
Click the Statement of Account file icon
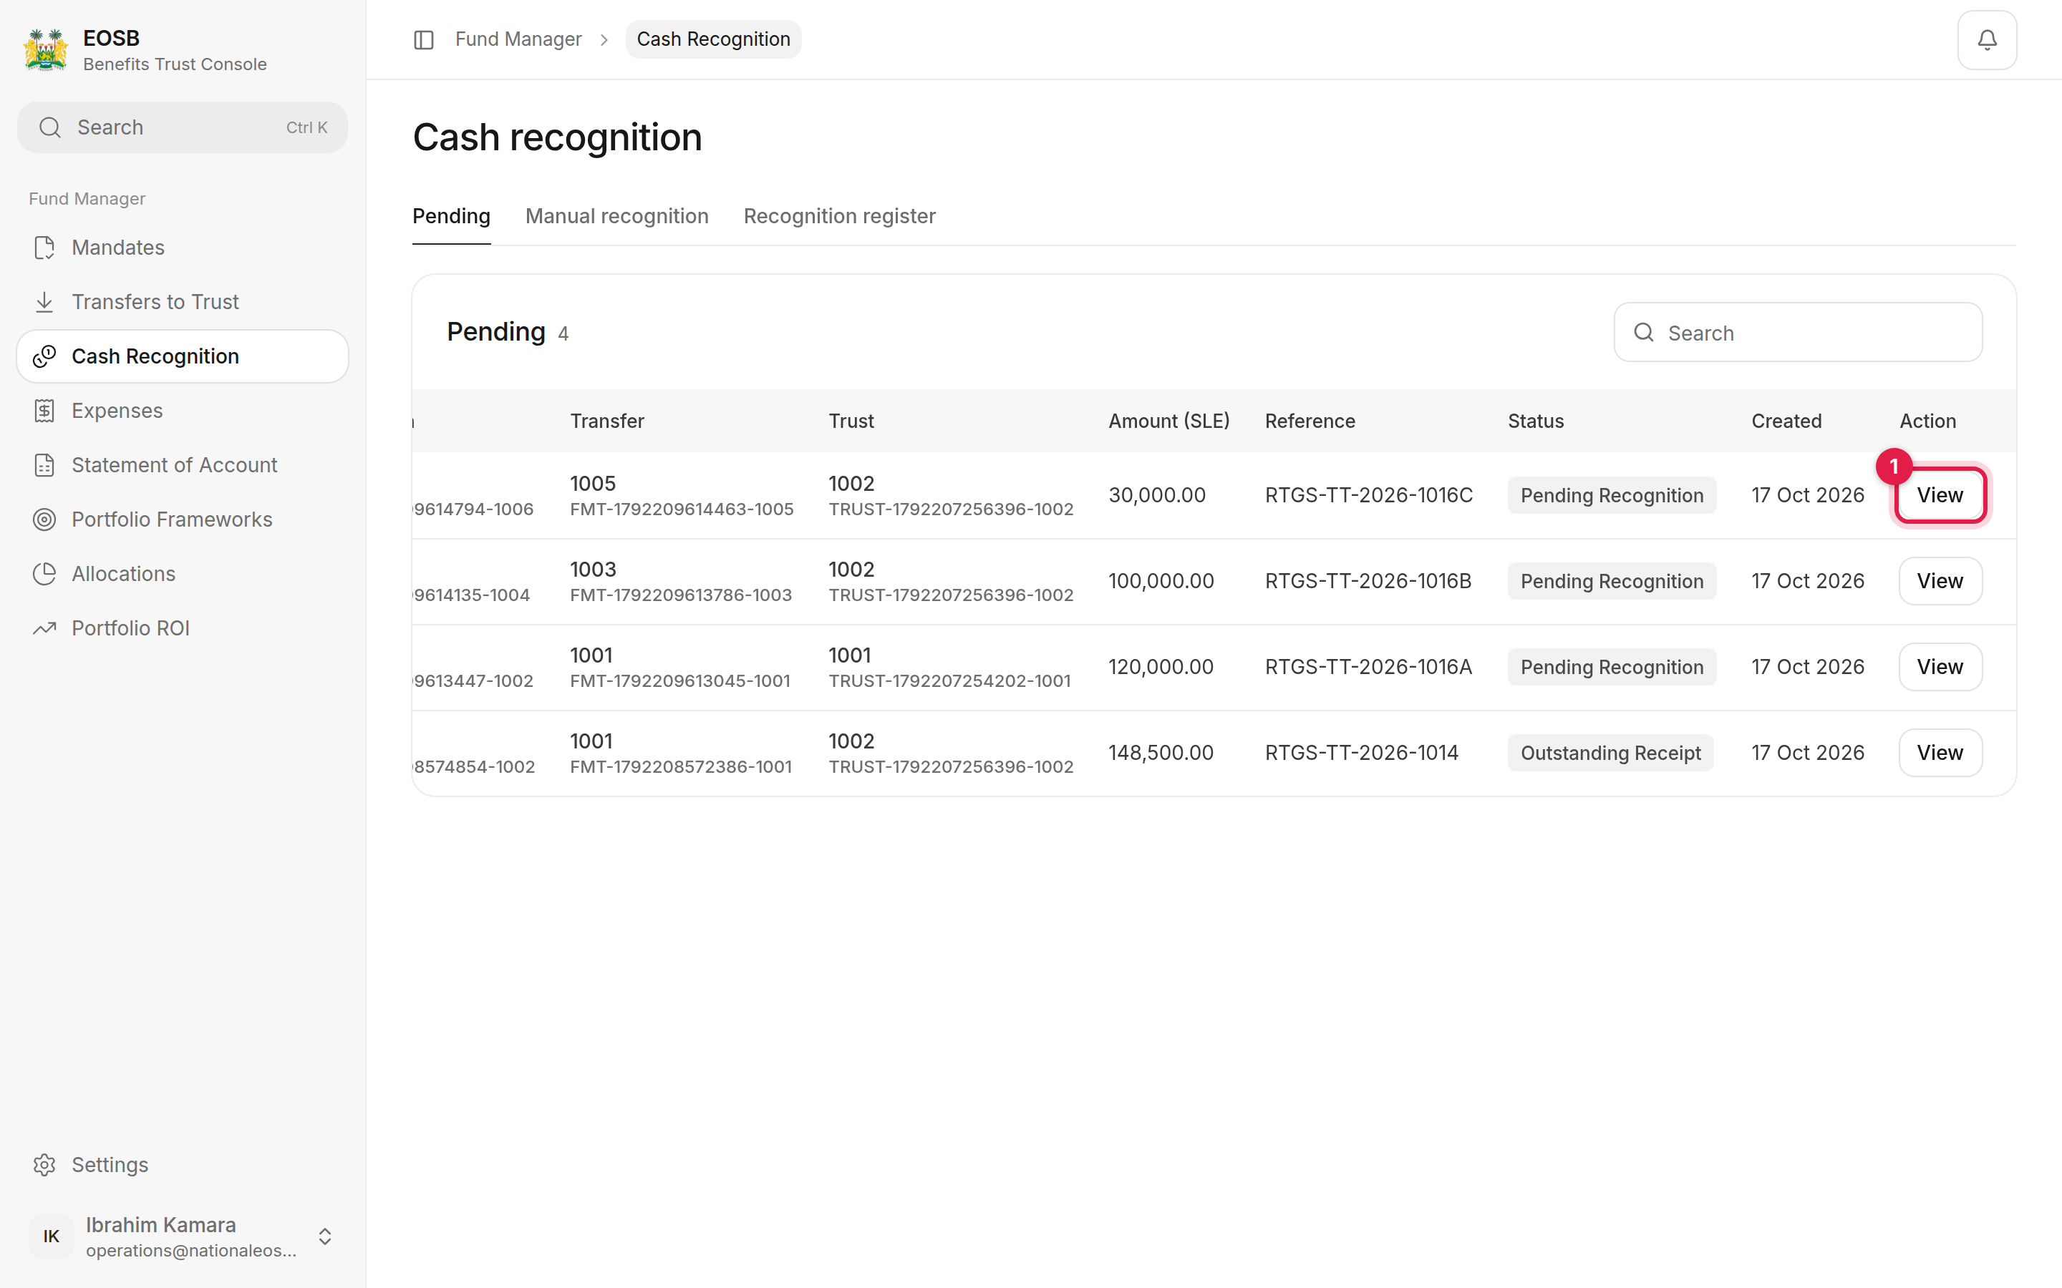pos(44,465)
